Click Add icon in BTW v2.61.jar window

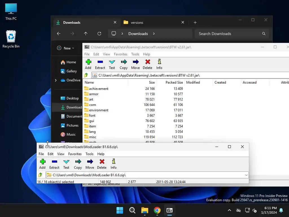(88, 62)
